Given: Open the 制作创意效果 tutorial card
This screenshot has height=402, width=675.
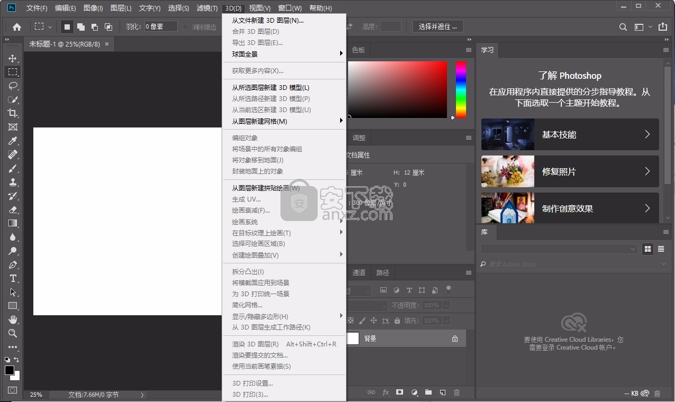Looking at the screenshot, I should coord(570,208).
